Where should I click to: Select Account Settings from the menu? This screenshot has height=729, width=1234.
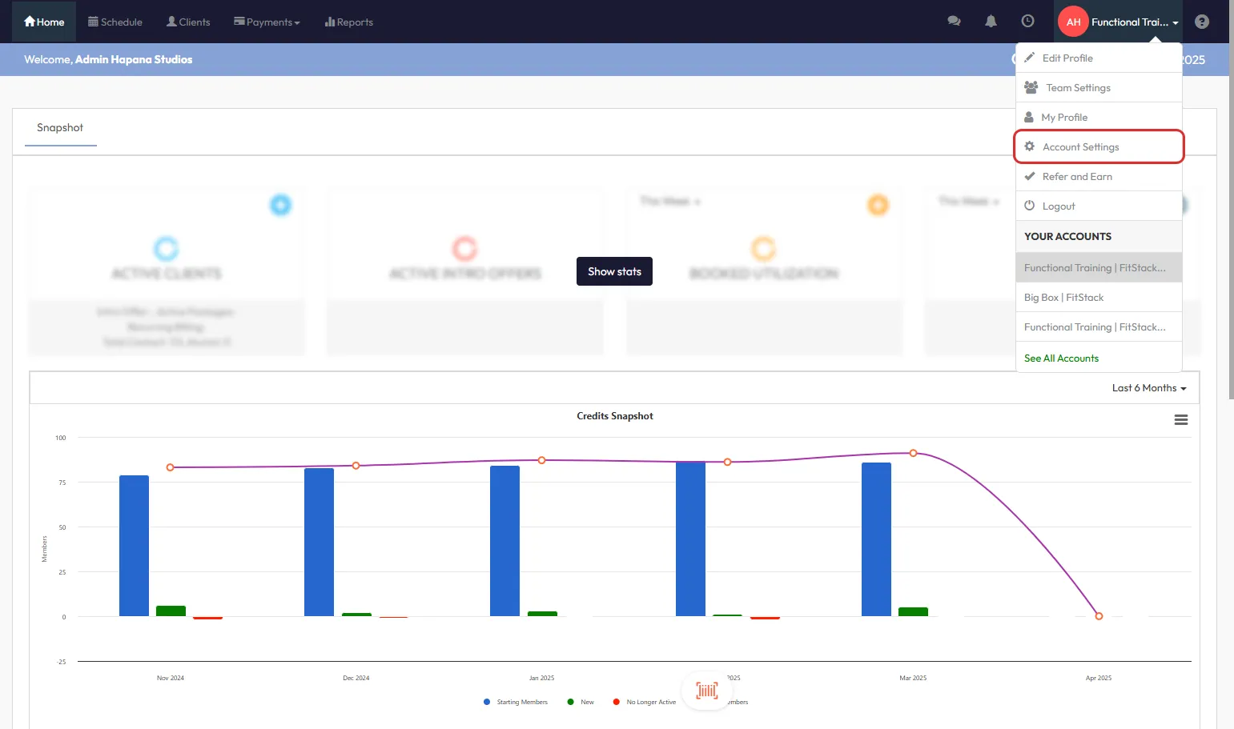tap(1080, 147)
